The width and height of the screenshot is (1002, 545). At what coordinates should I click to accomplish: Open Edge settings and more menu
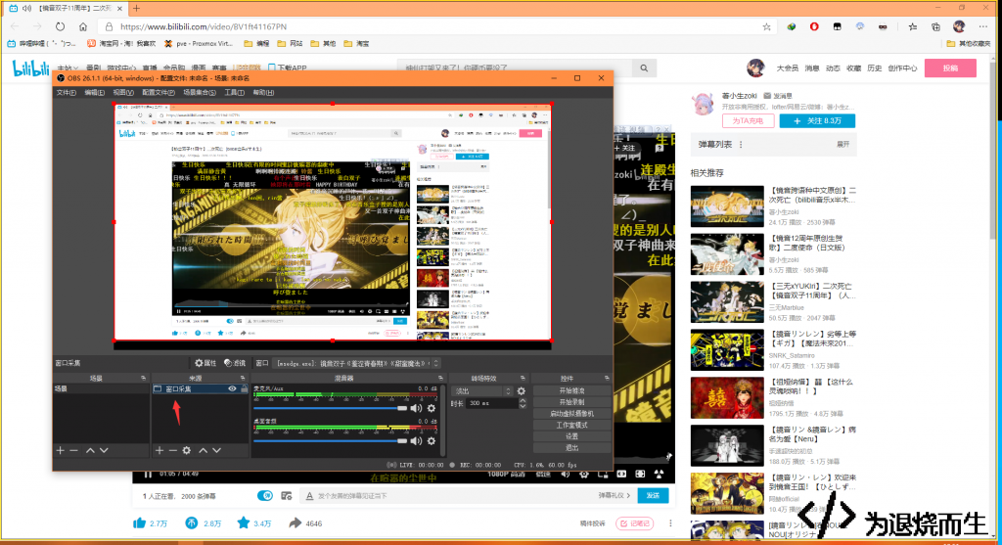[983, 26]
